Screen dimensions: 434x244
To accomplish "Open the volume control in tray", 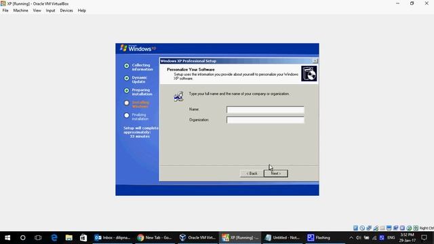I will click(x=359, y=238).
